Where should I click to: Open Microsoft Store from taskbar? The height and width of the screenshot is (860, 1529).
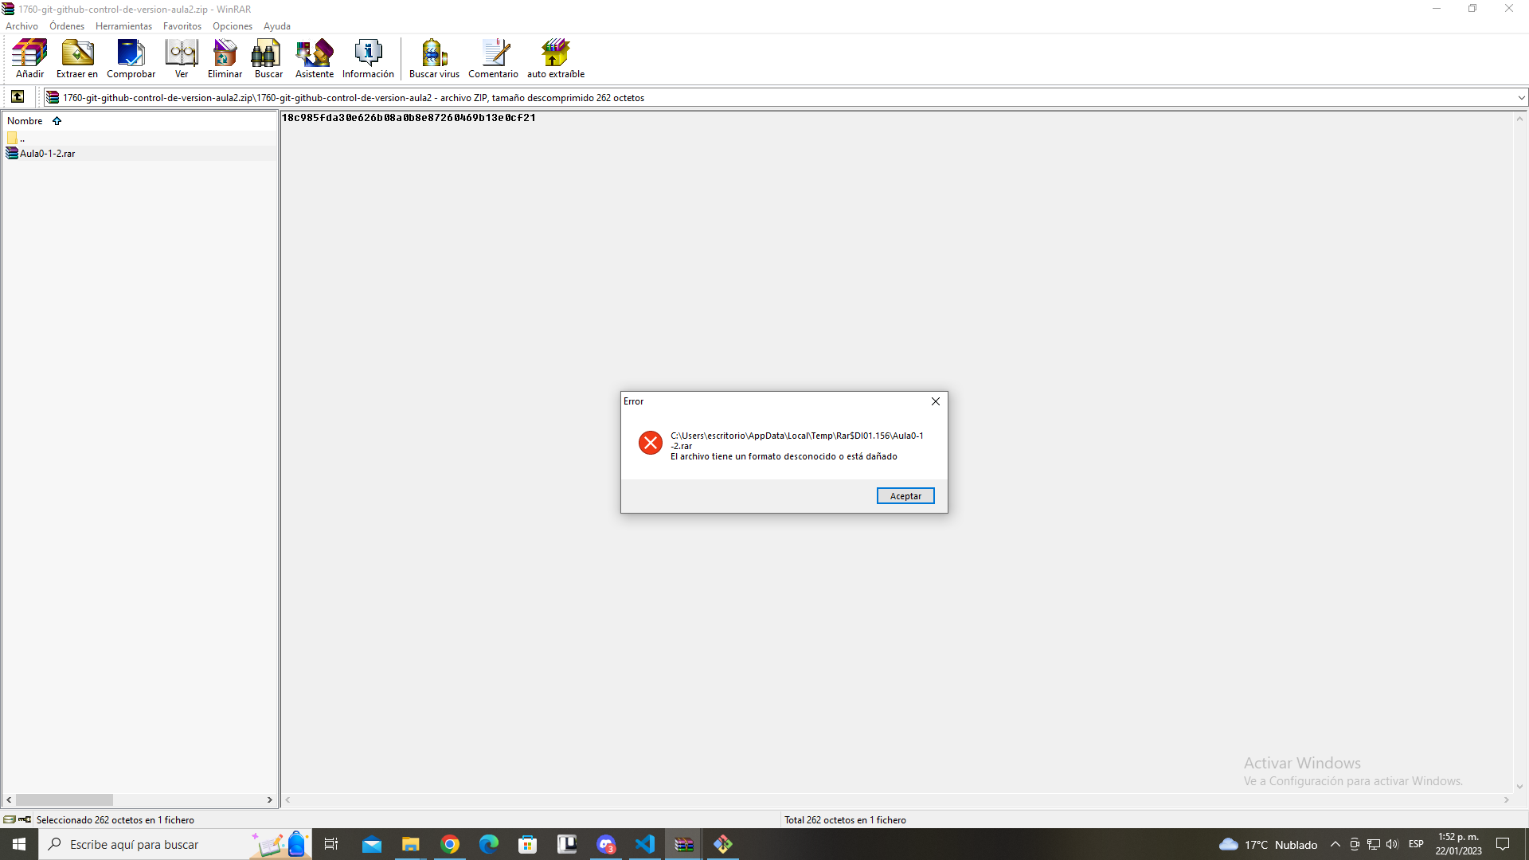coord(528,844)
